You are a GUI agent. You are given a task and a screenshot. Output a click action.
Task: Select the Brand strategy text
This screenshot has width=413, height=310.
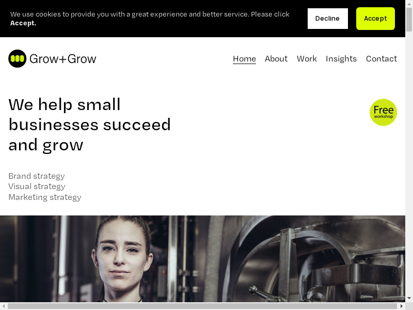coord(37,176)
